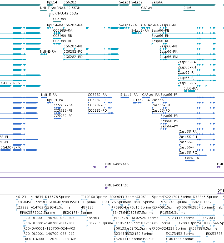Click transcript Nelf-E-RA
224x243 pixels.
(x=48, y=52)
